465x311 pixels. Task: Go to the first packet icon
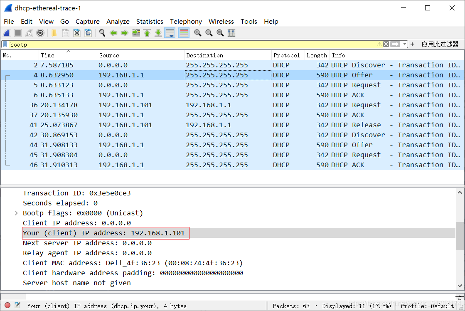click(x=147, y=33)
